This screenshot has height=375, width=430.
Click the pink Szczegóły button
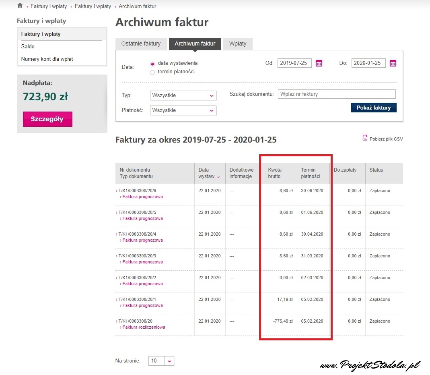47,119
